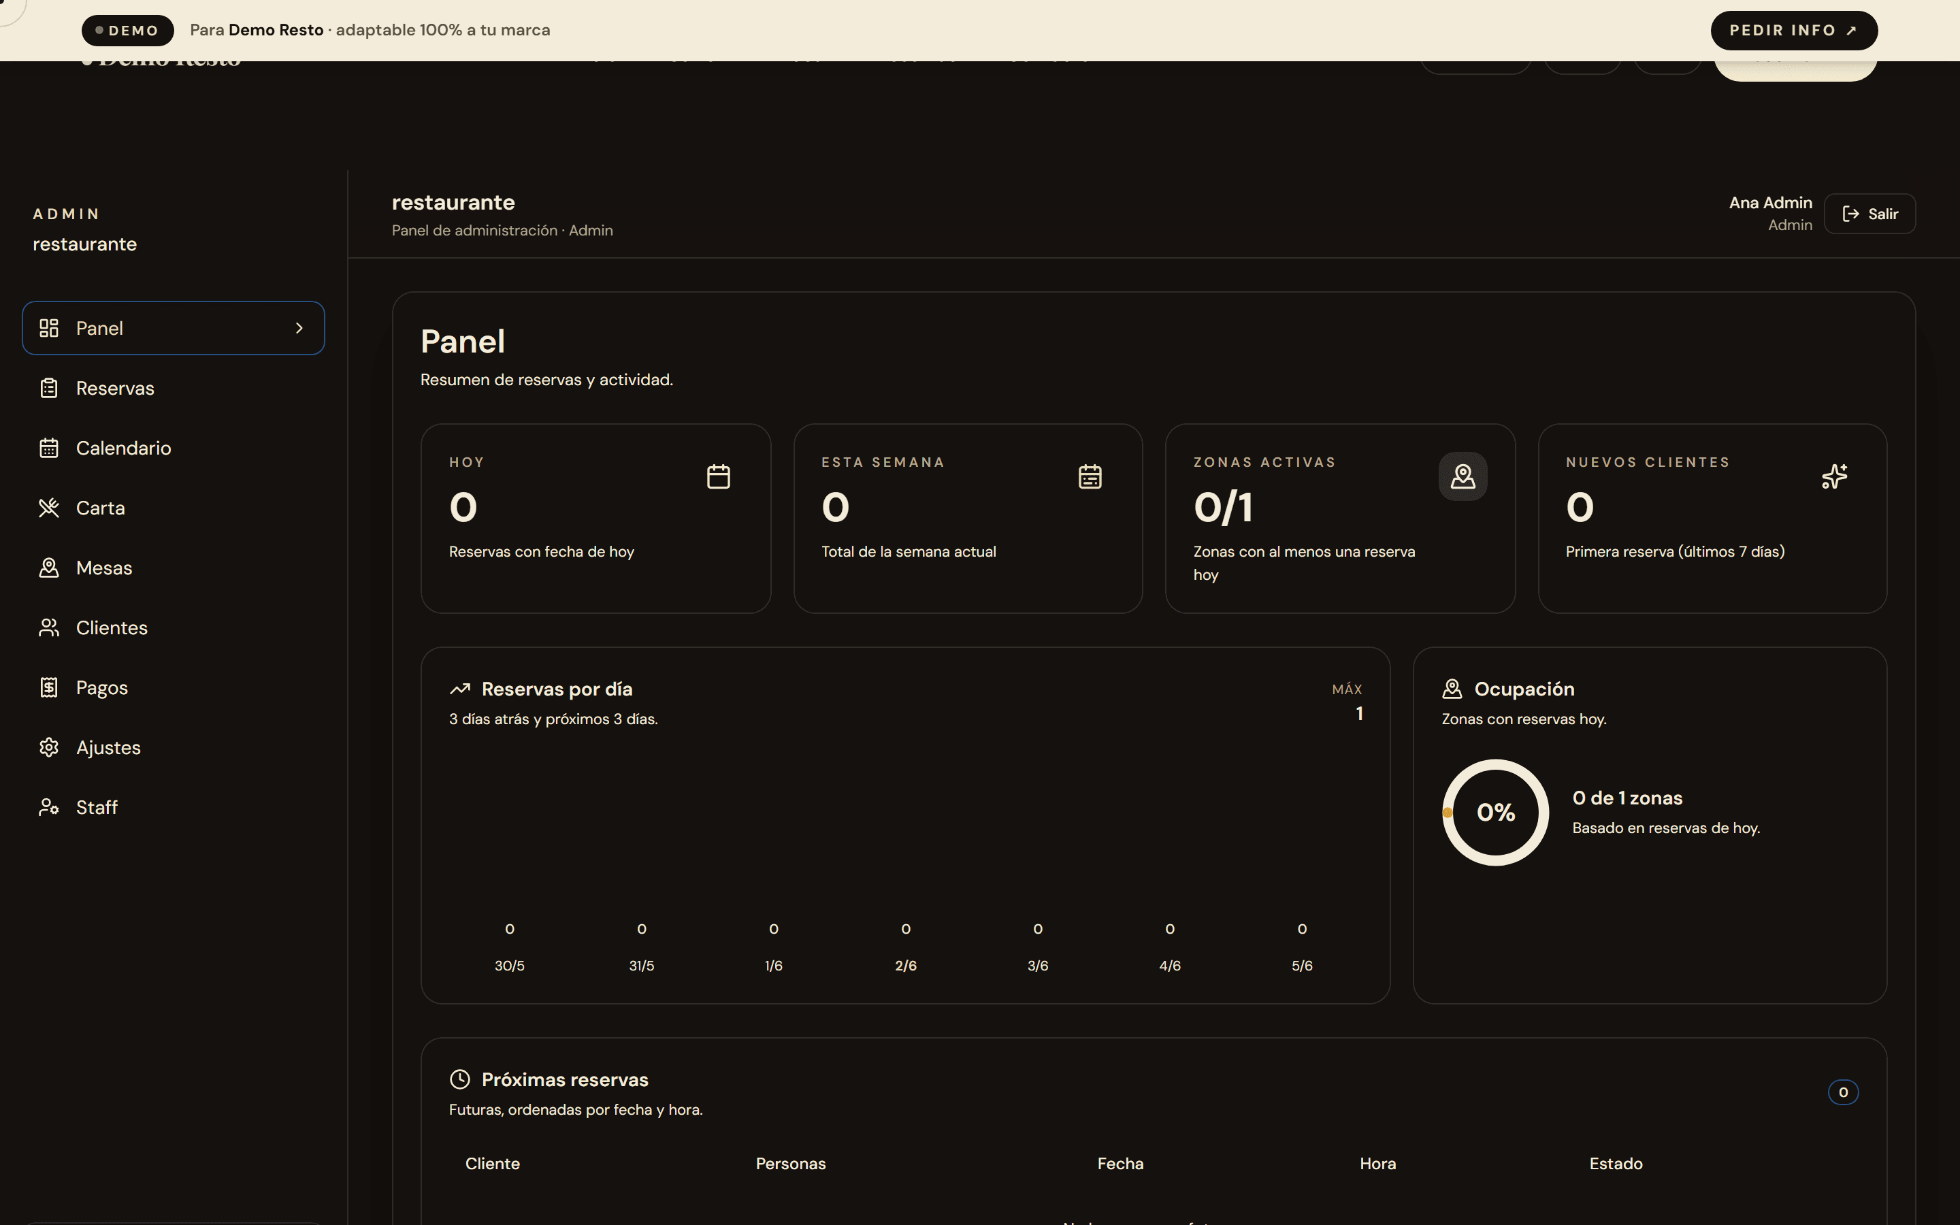Click the Staff user-cog icon
Screen dimensions: 1960x1225
click(48, 808)
